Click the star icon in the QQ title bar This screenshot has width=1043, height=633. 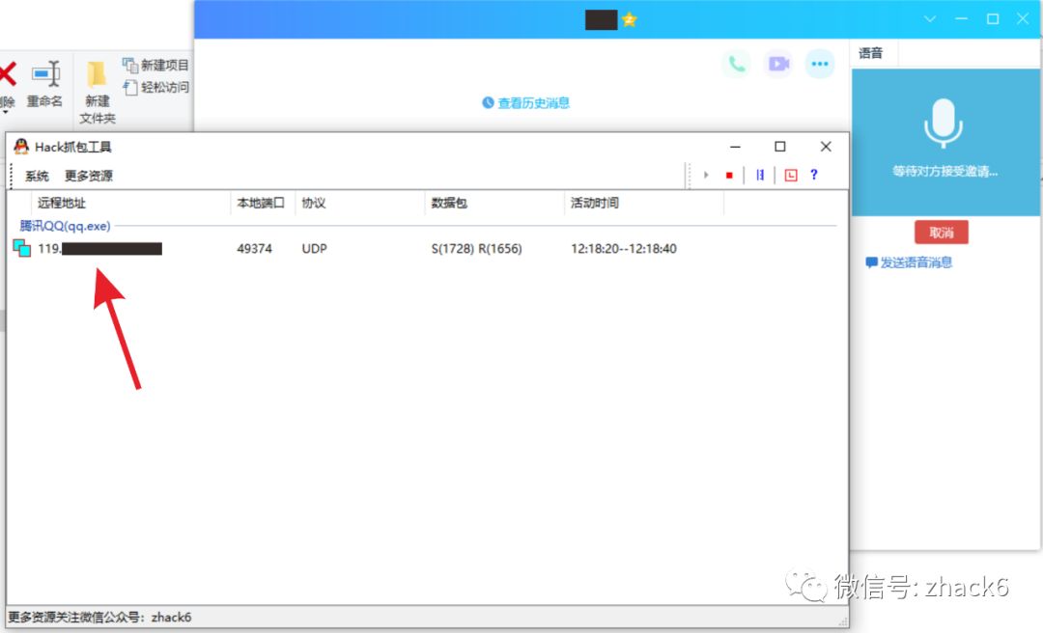pos(630,20)
